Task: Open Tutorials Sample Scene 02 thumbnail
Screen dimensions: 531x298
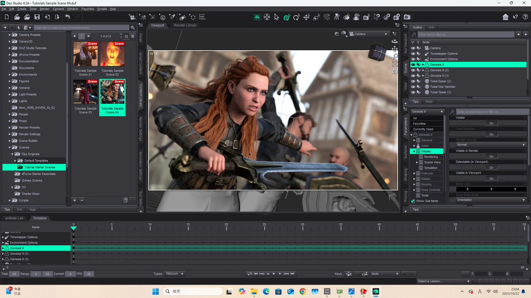Action: [112, 54]
